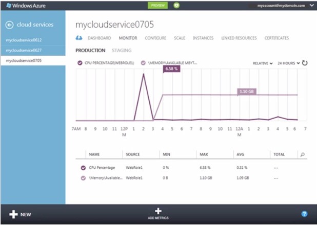Click the 12PM axis label
This screenshot has height=225, width=317.
coord(124,131)
